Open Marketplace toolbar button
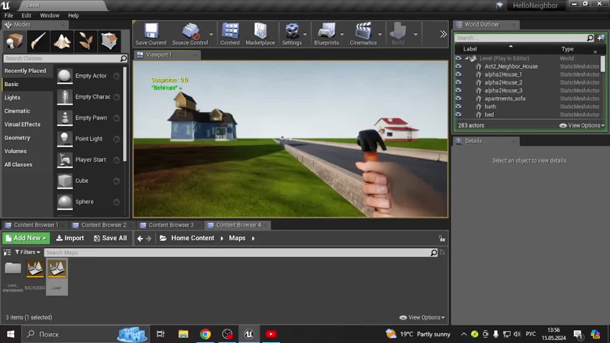 click(x=260, y=34)
